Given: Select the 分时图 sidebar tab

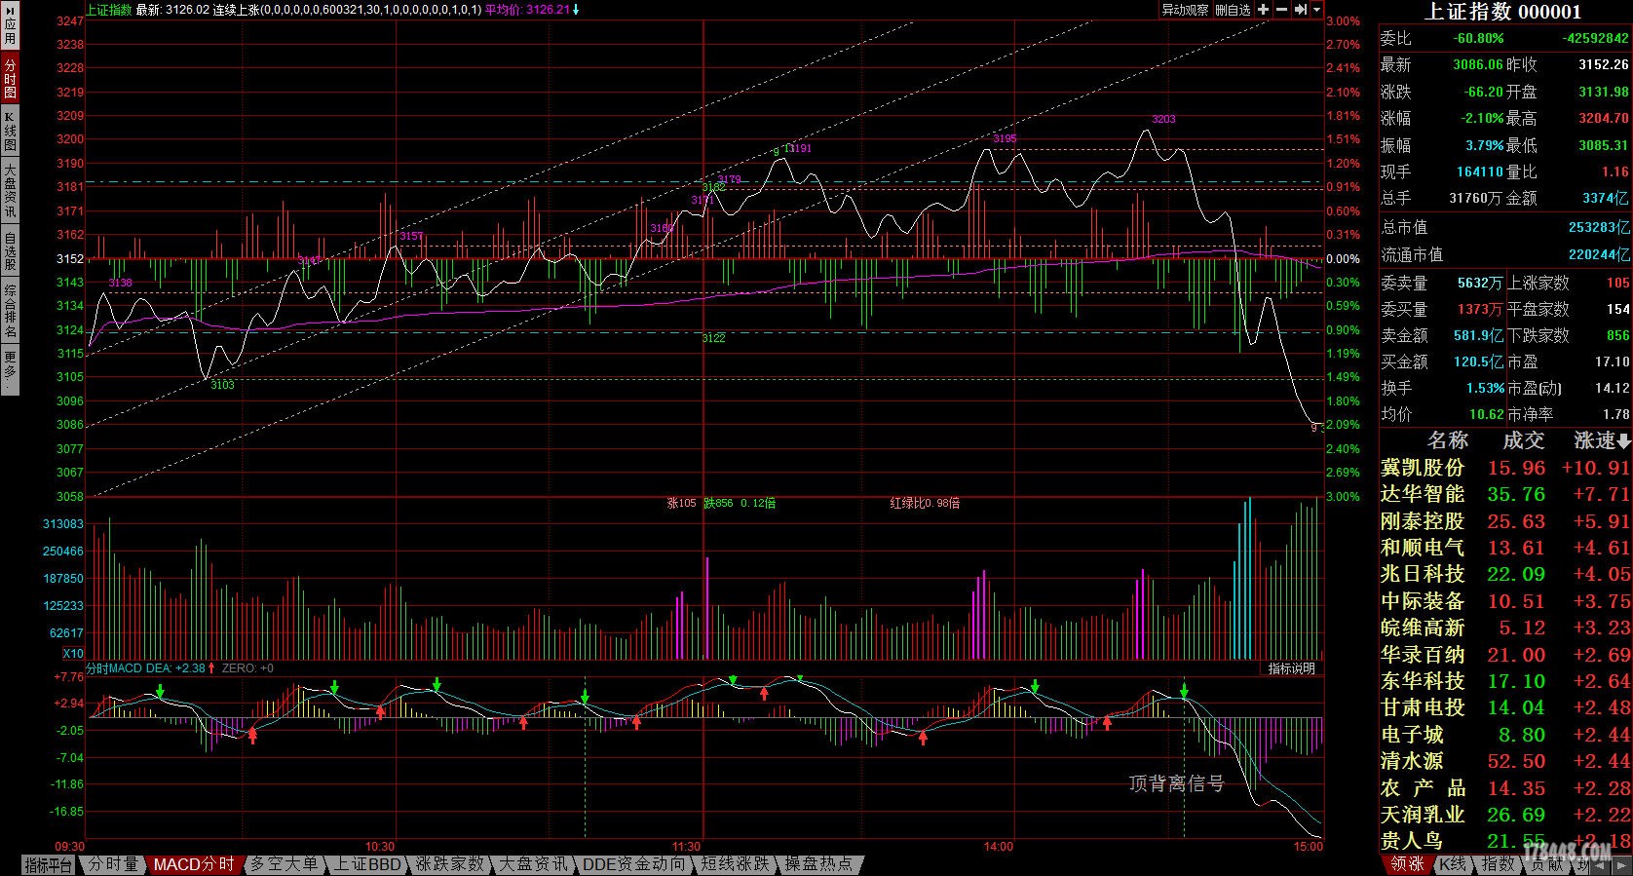Looking at the screenshot, I should [x=10, y=78].
